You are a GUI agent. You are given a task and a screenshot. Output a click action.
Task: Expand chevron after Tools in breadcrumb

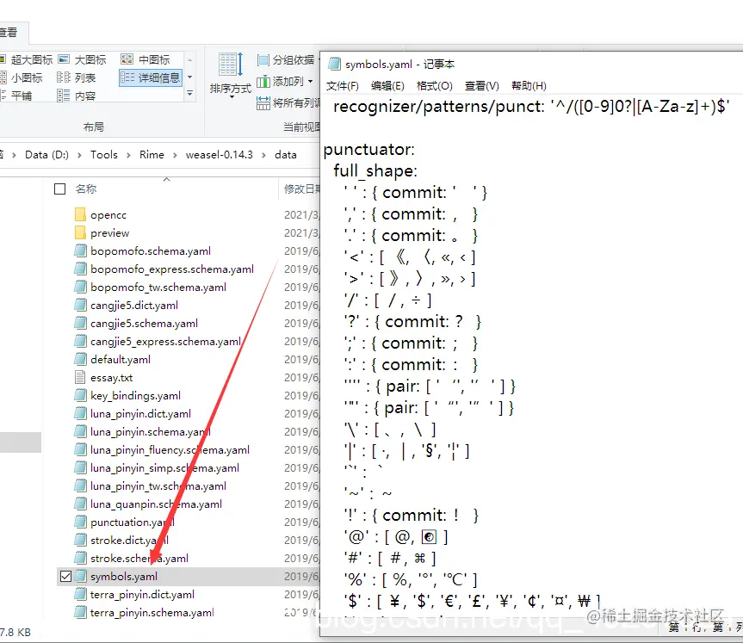tap(128, 155)
